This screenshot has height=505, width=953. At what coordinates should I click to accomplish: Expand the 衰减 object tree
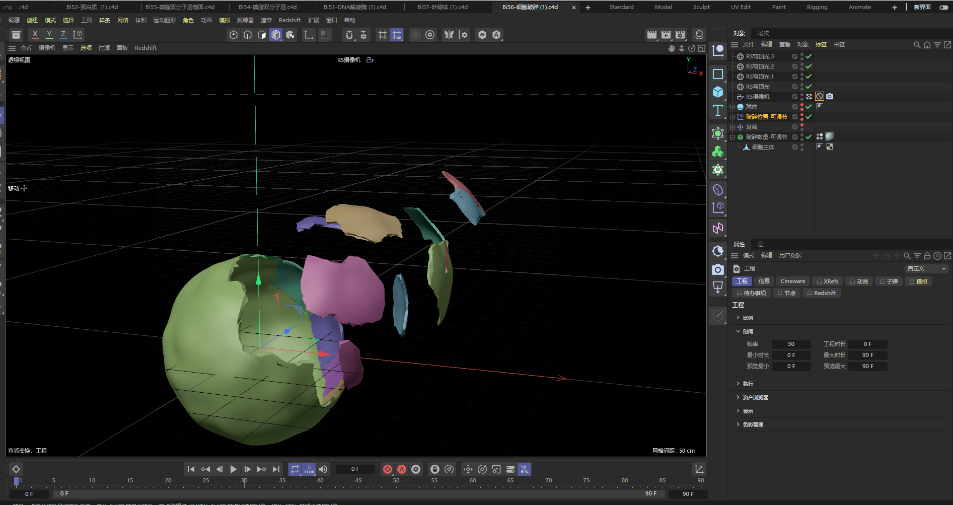tap(732, 127)
